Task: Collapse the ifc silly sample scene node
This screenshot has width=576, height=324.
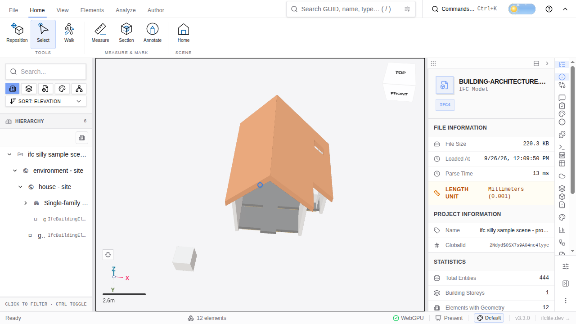Action: tap(9, 154)
